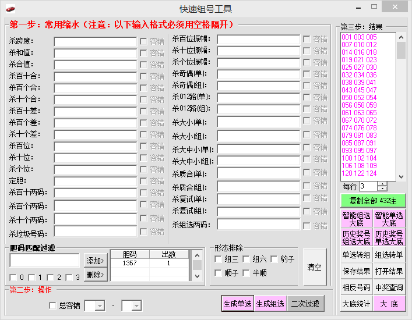Grab the results list scrollbar thumb
The image size is (412, 320).
click(x=401, y=51)
